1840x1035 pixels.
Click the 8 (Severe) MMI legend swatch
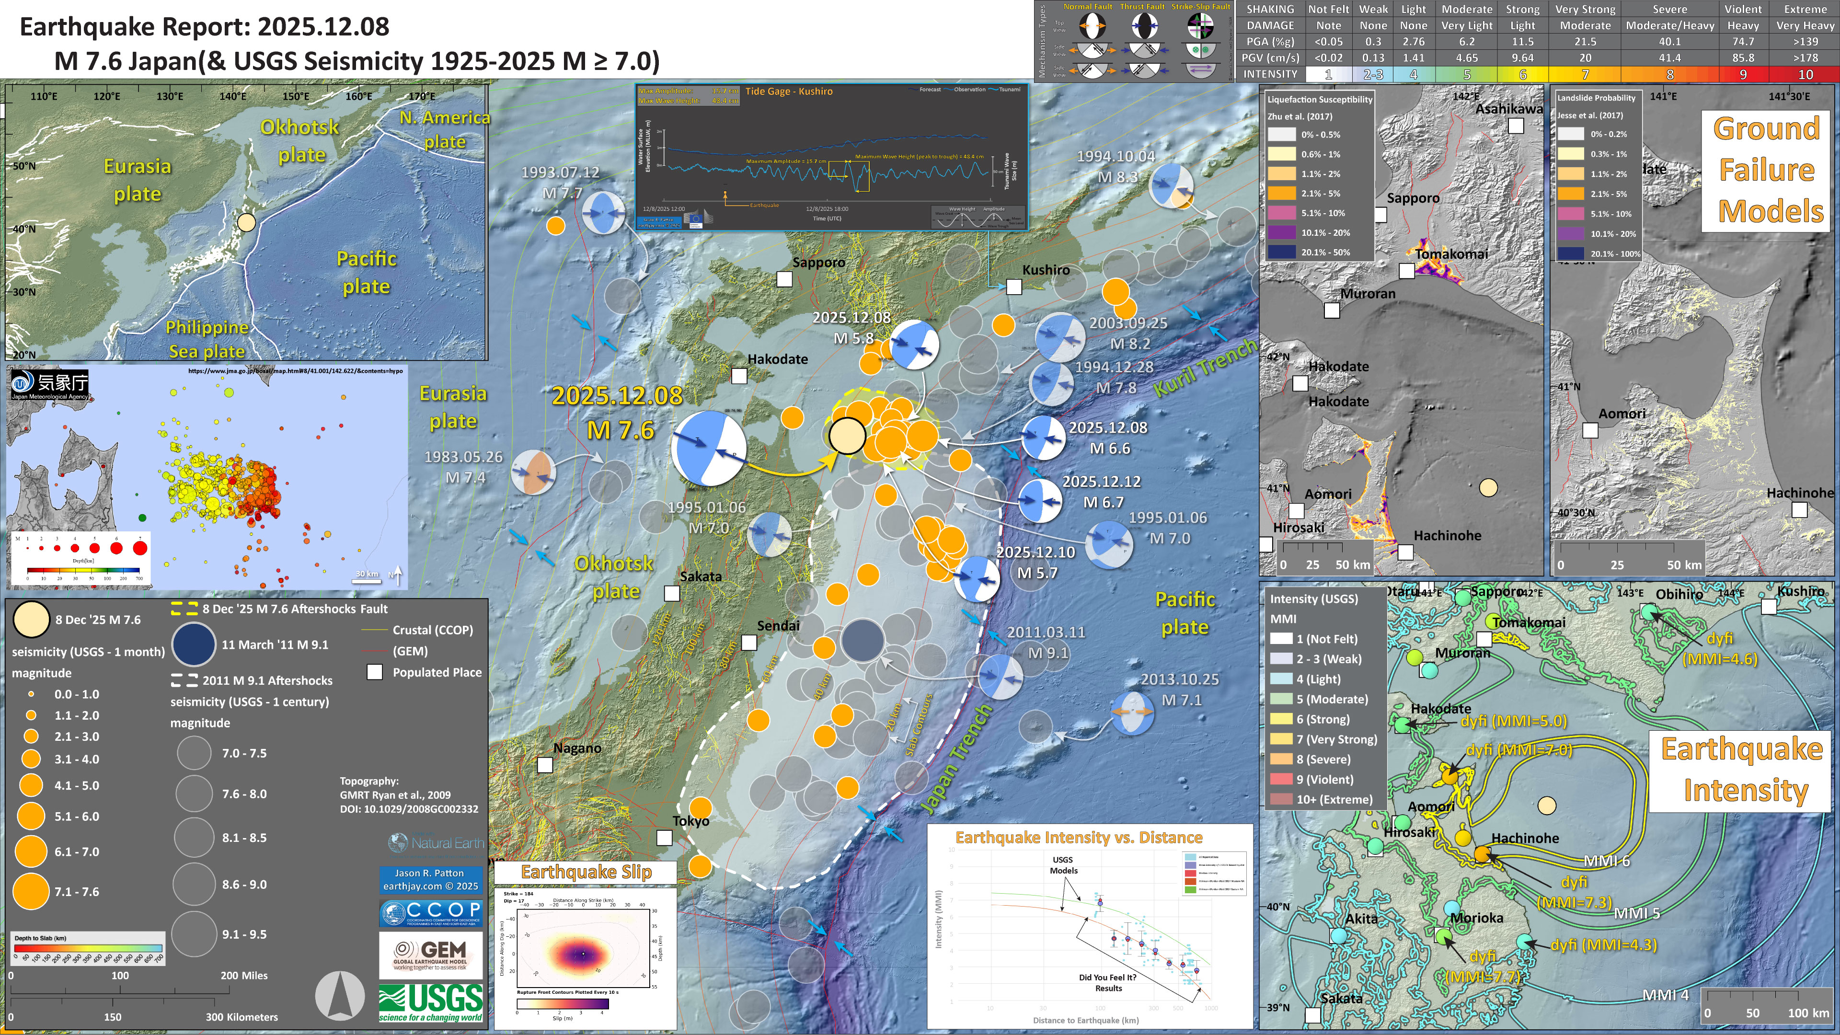1281,759
